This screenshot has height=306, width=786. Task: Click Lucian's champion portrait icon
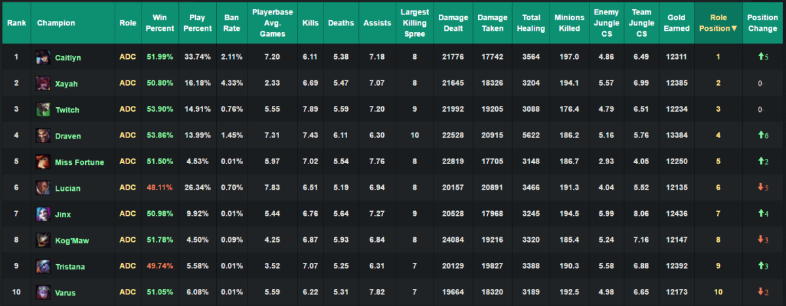[x=43, y=188]
